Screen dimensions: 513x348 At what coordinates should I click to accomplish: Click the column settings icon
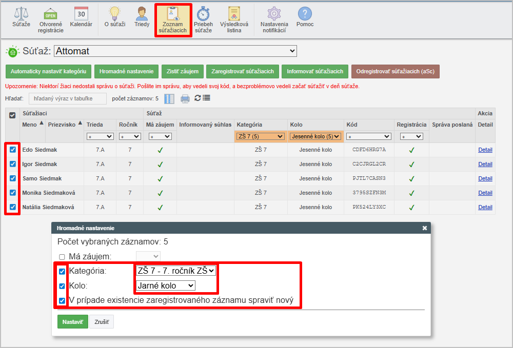(169, 98)
